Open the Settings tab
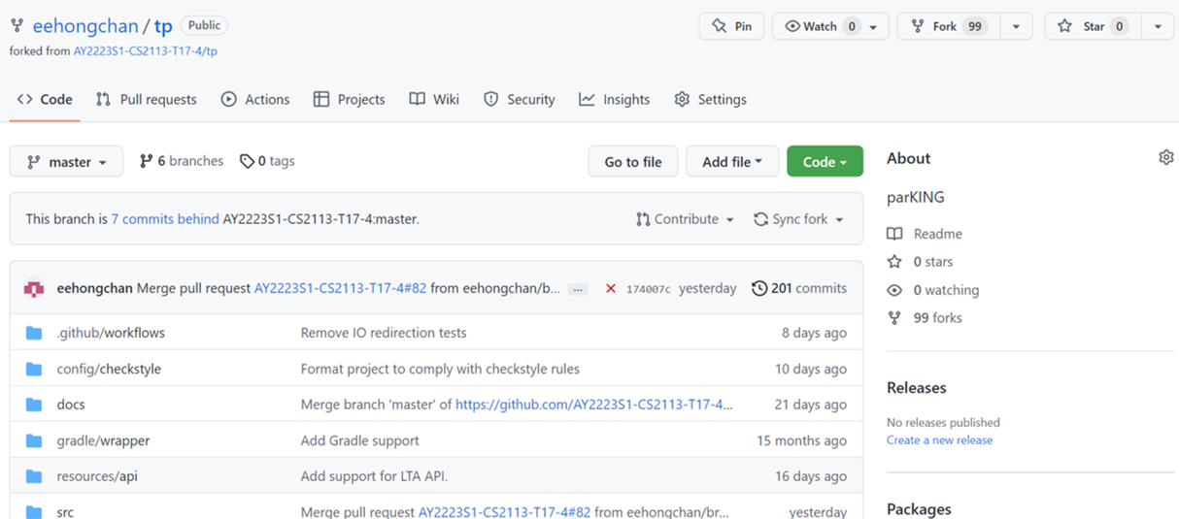The height and width of the screenshot is (519, 1179). tap(711, 99)
